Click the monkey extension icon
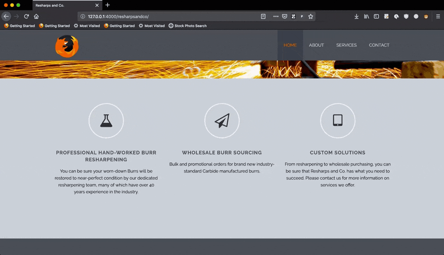 click(426, 16)
